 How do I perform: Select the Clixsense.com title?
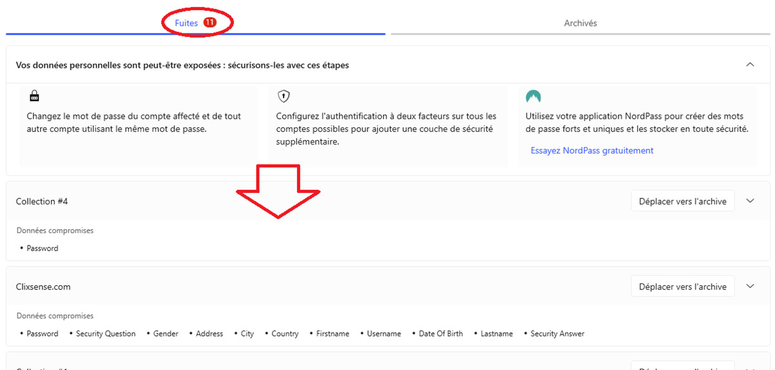(x=43, y=287)
